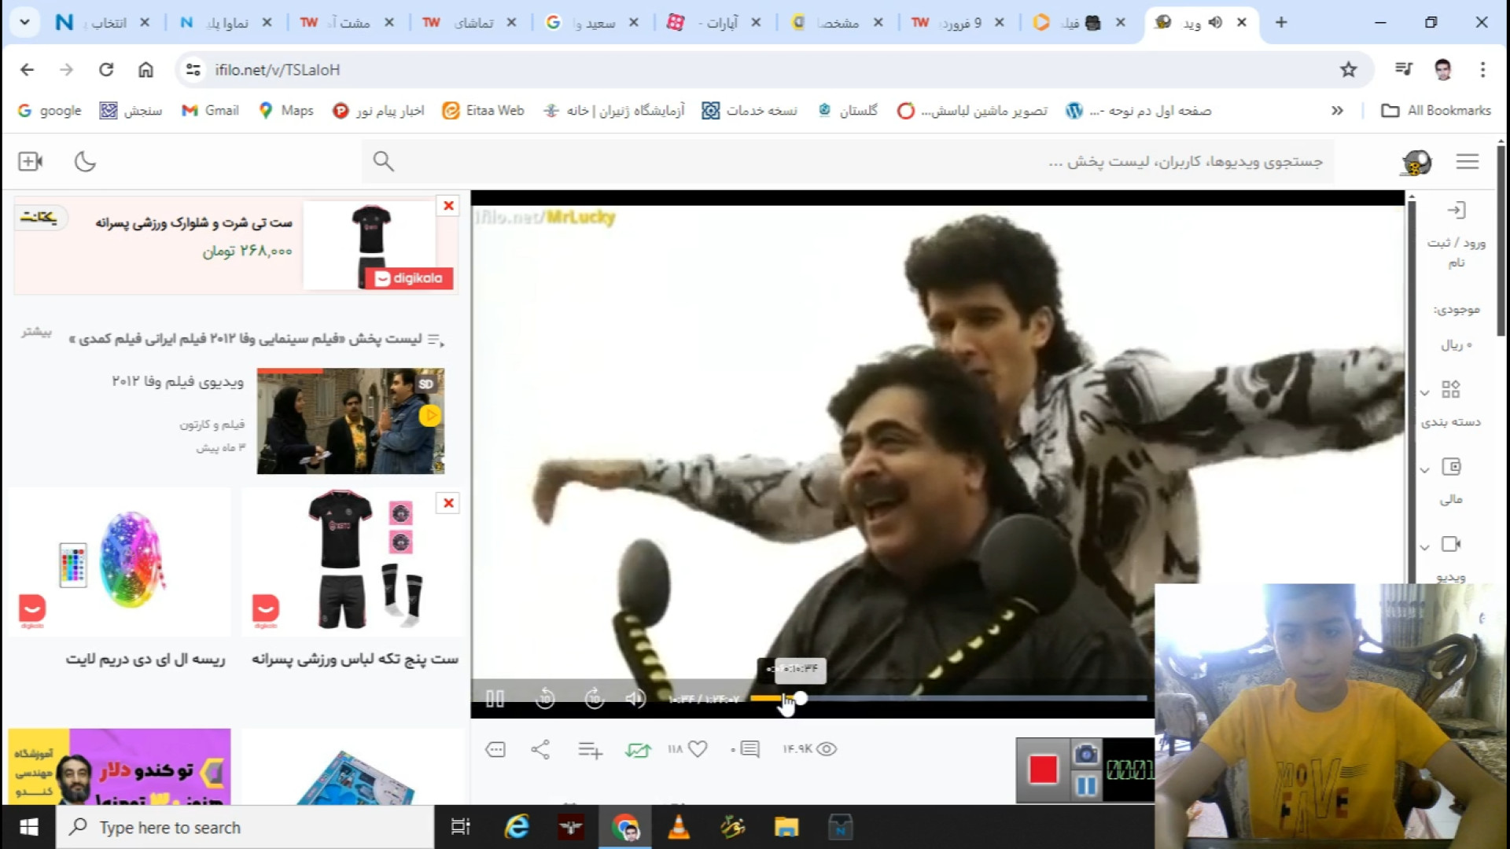The height and width of the screenshot is (849, 1510).
Task: Mute the video player volume
Action: 635,698
